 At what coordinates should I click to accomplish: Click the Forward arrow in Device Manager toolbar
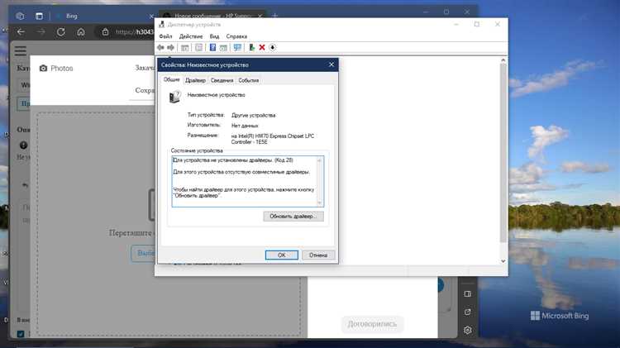pos(170,47)
